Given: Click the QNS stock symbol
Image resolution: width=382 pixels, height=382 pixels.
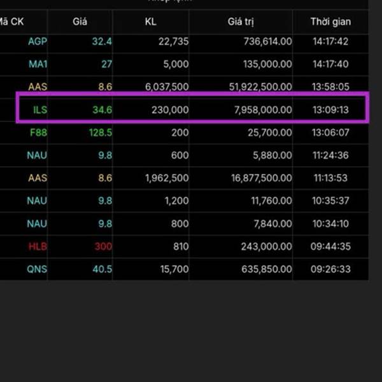Looking at the screenshot, I should click(37, 269).
